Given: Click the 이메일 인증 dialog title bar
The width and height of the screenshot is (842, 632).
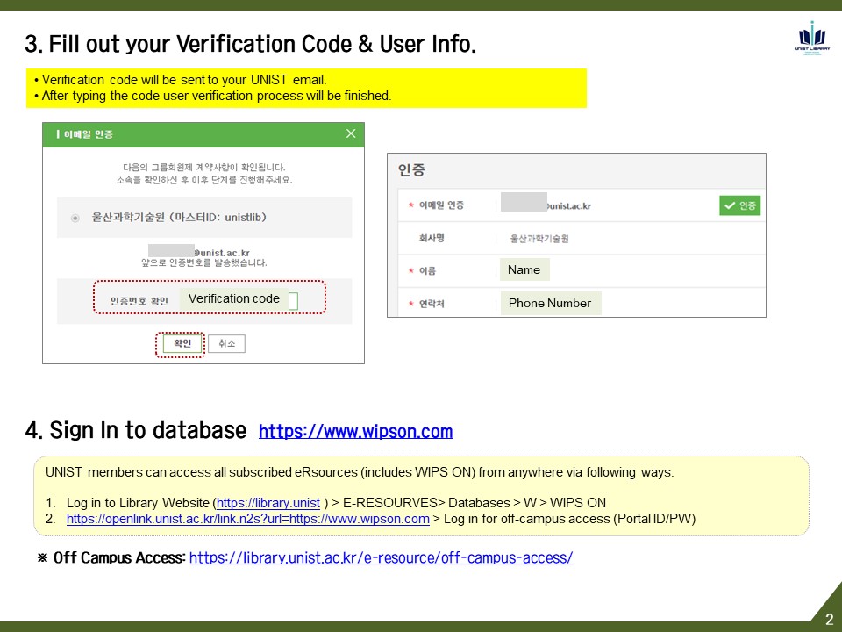Looking at the screenshot, I should click(x=193, y=134).
